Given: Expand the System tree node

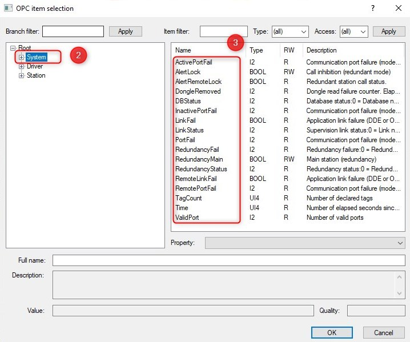Looking at the screenshot, I should pyautogui.click(x=22, y=57).
